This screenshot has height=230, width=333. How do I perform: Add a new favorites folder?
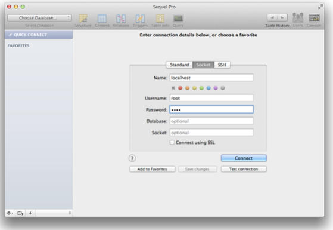point(20,213)
